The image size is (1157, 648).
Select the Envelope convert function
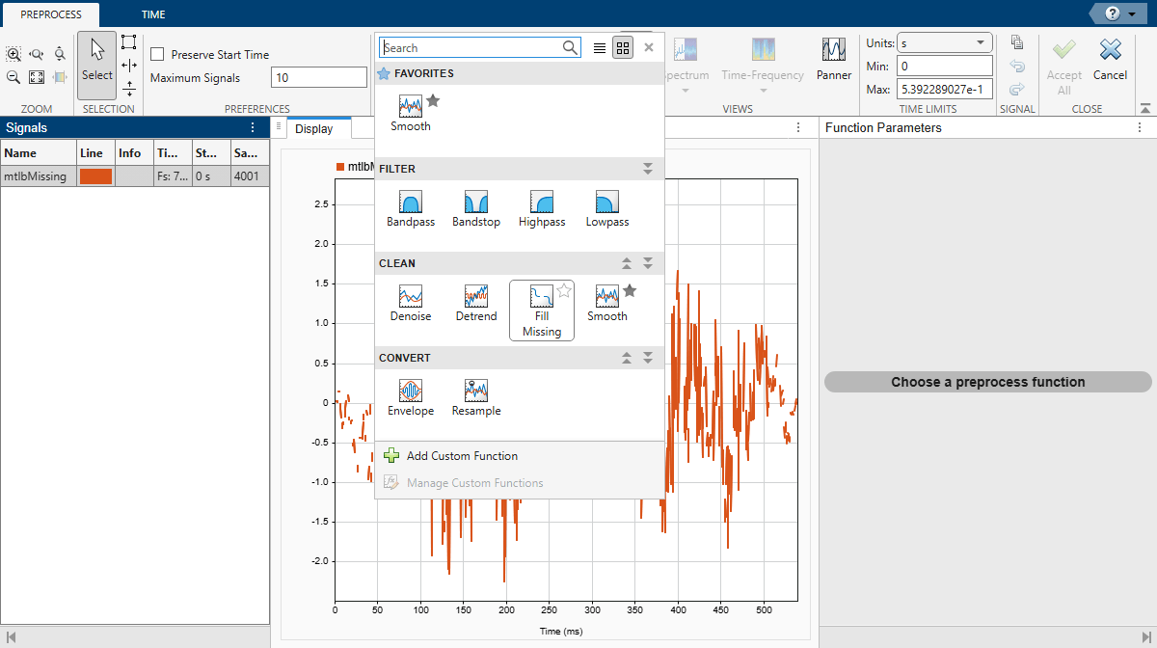pos(411,397)
